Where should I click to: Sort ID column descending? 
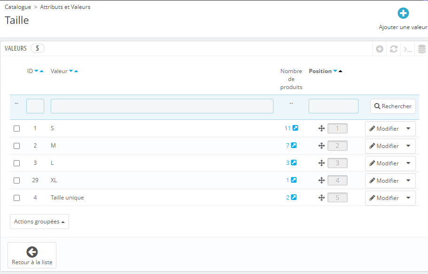point(36,71)
